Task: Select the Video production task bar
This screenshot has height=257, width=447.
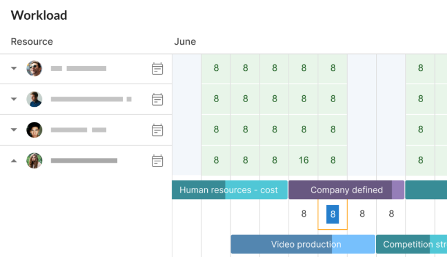Action: [303, 244]
